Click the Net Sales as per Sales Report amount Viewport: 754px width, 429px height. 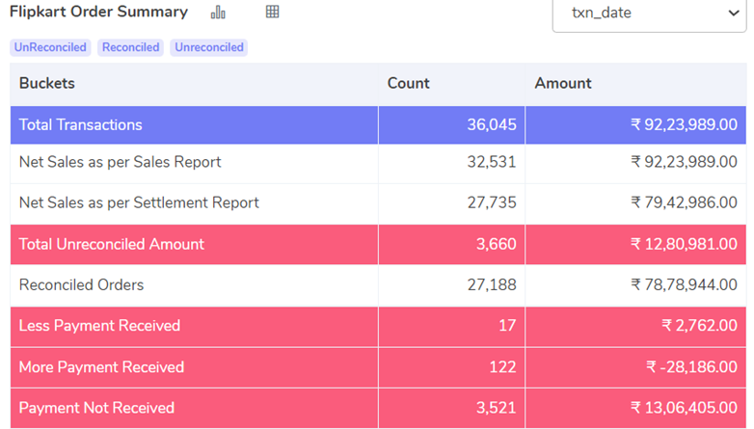point(684,162)
